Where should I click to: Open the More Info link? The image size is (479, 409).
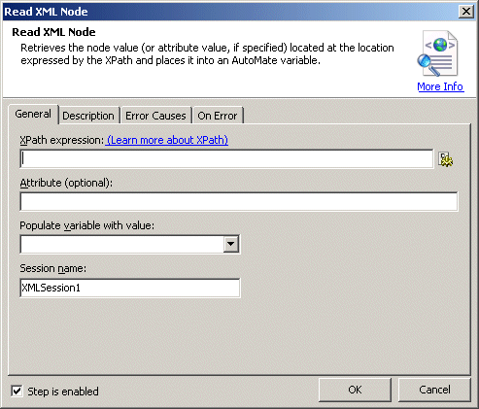click(440, 86)
